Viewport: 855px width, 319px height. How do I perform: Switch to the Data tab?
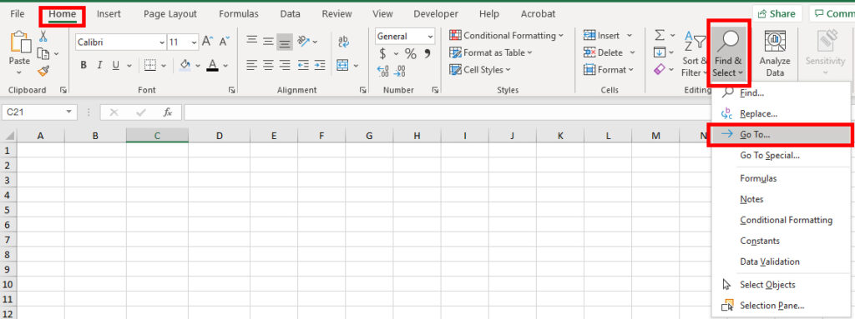point(290,14)
